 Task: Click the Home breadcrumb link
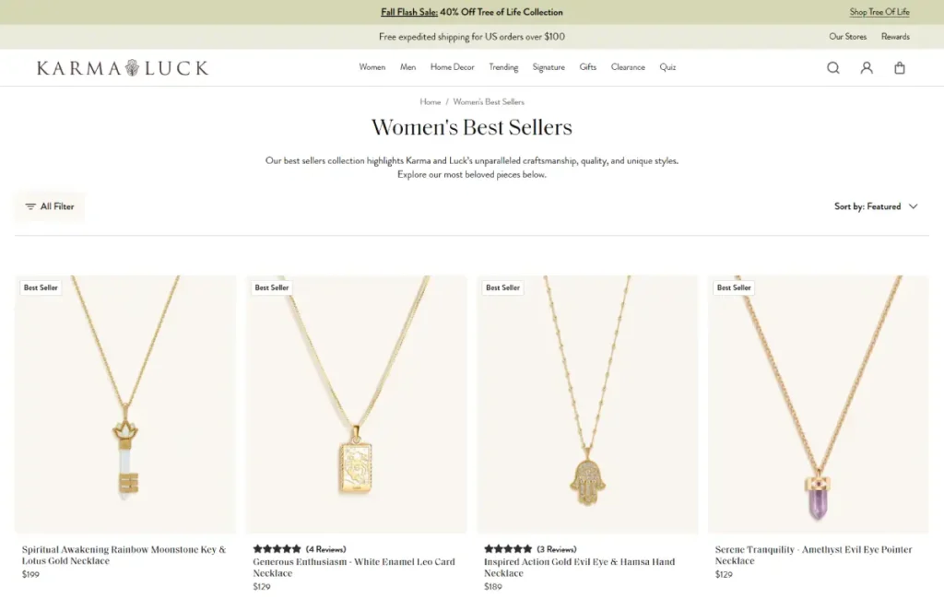[x=430, y=101]
